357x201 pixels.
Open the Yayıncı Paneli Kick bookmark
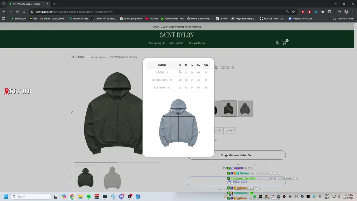click(172, 19)
